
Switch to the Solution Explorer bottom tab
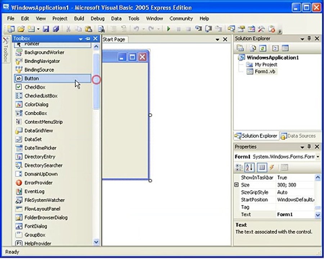pyautogui.click(x=256, y=136)
